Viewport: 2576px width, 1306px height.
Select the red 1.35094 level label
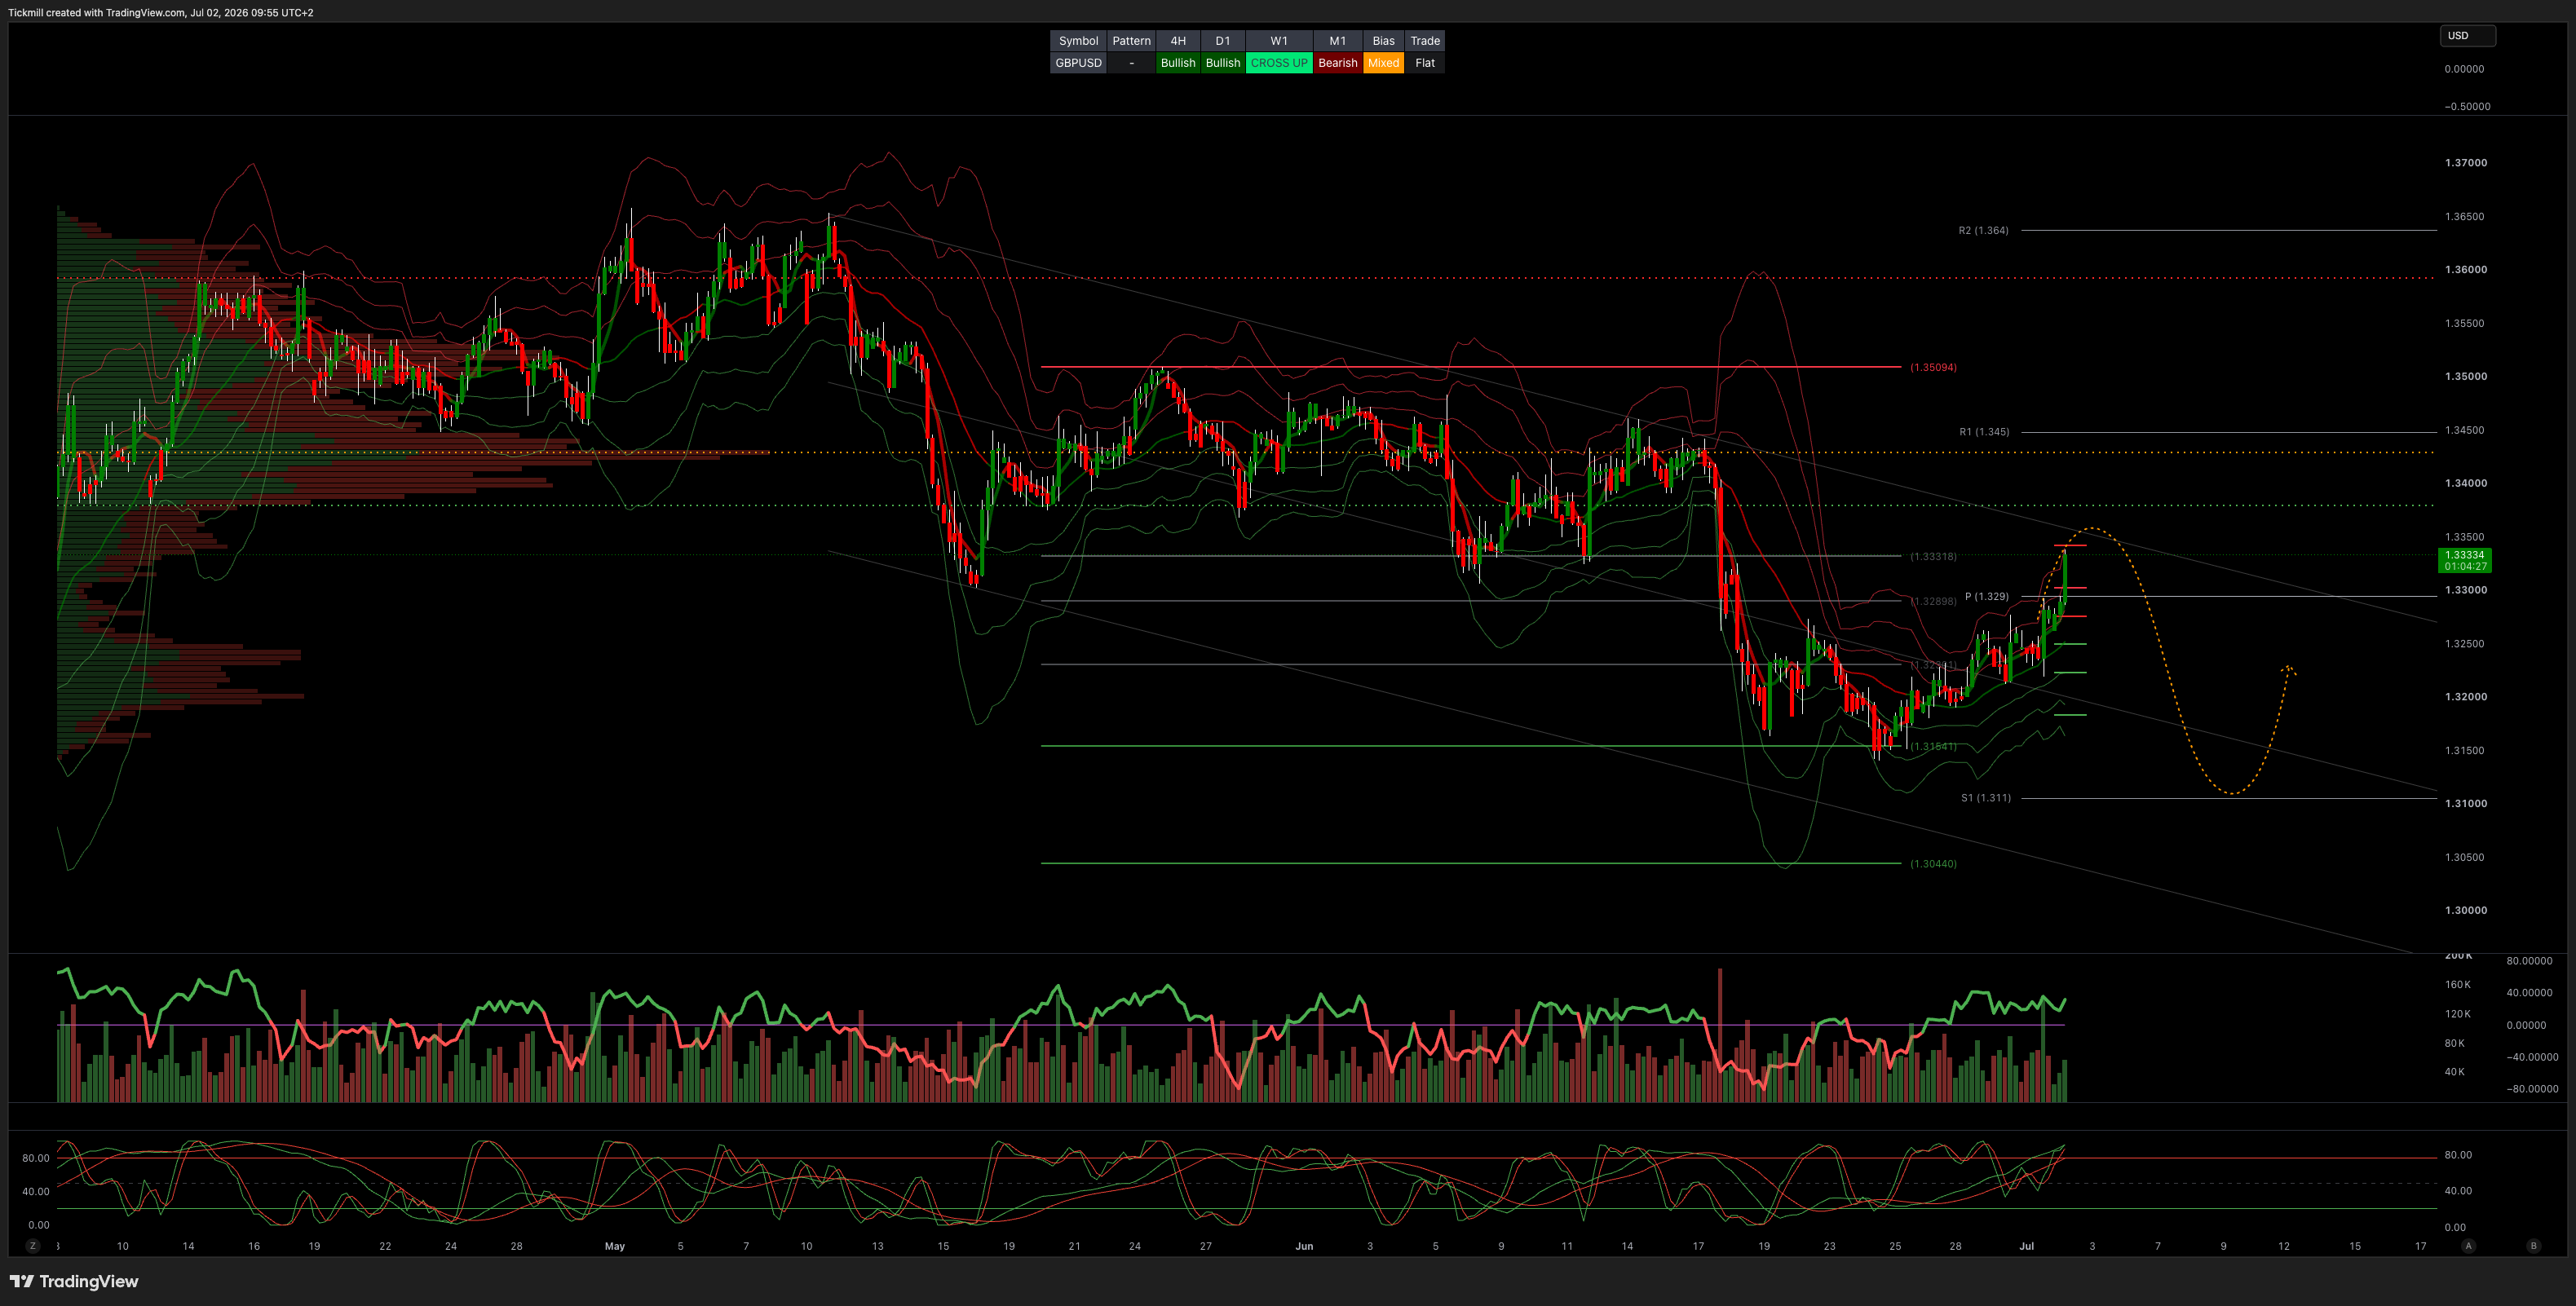(1932, 367)
